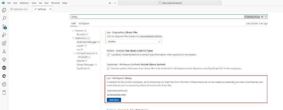Open Source Control view with badge
This screenshot has height=110, width=283.
[x=4, y=27]
